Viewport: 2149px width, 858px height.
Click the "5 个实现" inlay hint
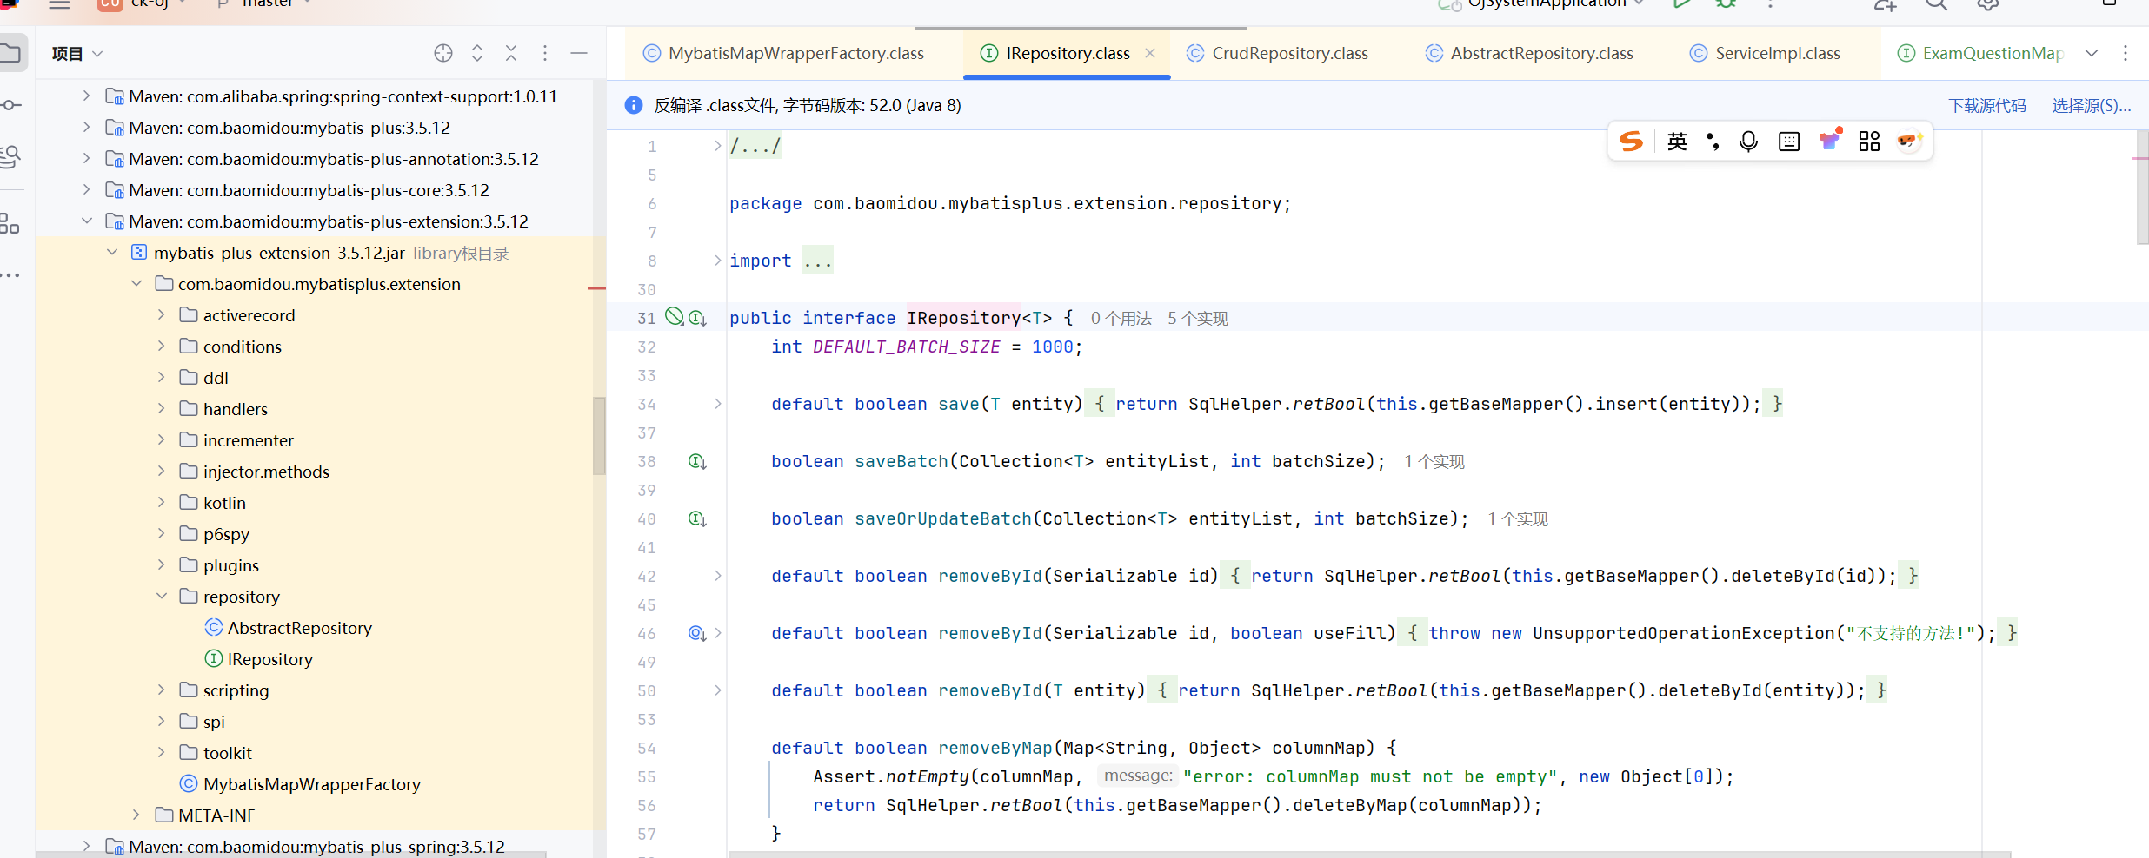pyautogui.click(x=1197, y=319)
